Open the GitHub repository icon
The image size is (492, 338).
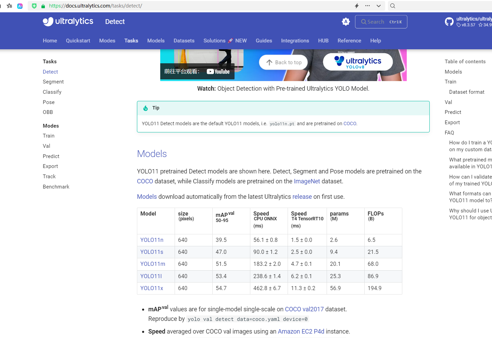click(449, 22)
